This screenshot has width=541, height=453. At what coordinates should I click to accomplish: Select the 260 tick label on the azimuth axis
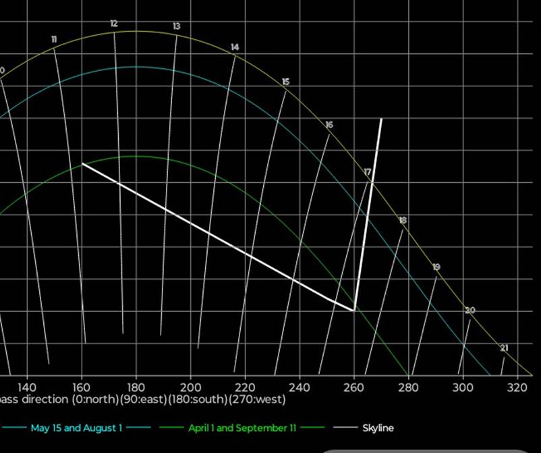pos(353,387)
